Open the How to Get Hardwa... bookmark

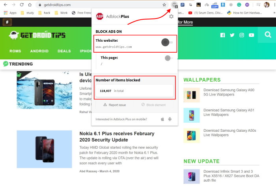point(244,13)
